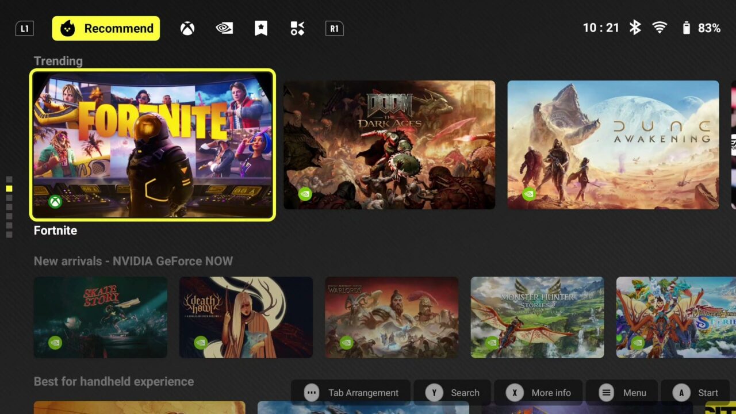Click the battery 83% indicator
Viewport: 736px width, 414px height.
701,28
